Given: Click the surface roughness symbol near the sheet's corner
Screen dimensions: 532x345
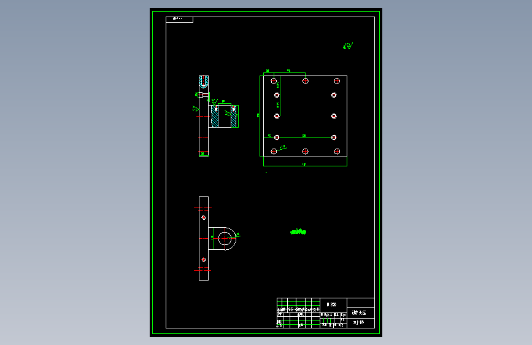Looking at the screenshot, I should 348,46.
